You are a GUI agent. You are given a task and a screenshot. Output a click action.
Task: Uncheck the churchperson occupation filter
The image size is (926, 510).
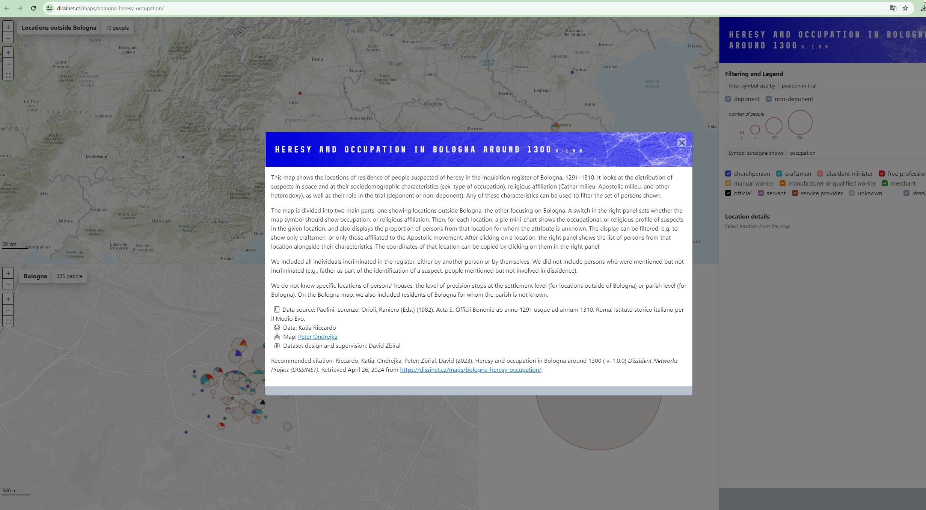click(728, 174)
